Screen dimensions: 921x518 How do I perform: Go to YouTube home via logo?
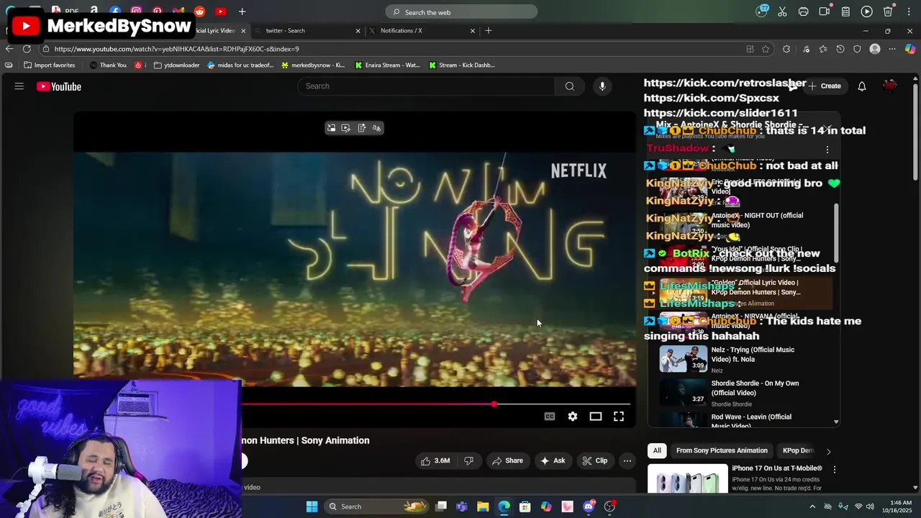coord(59,86)
